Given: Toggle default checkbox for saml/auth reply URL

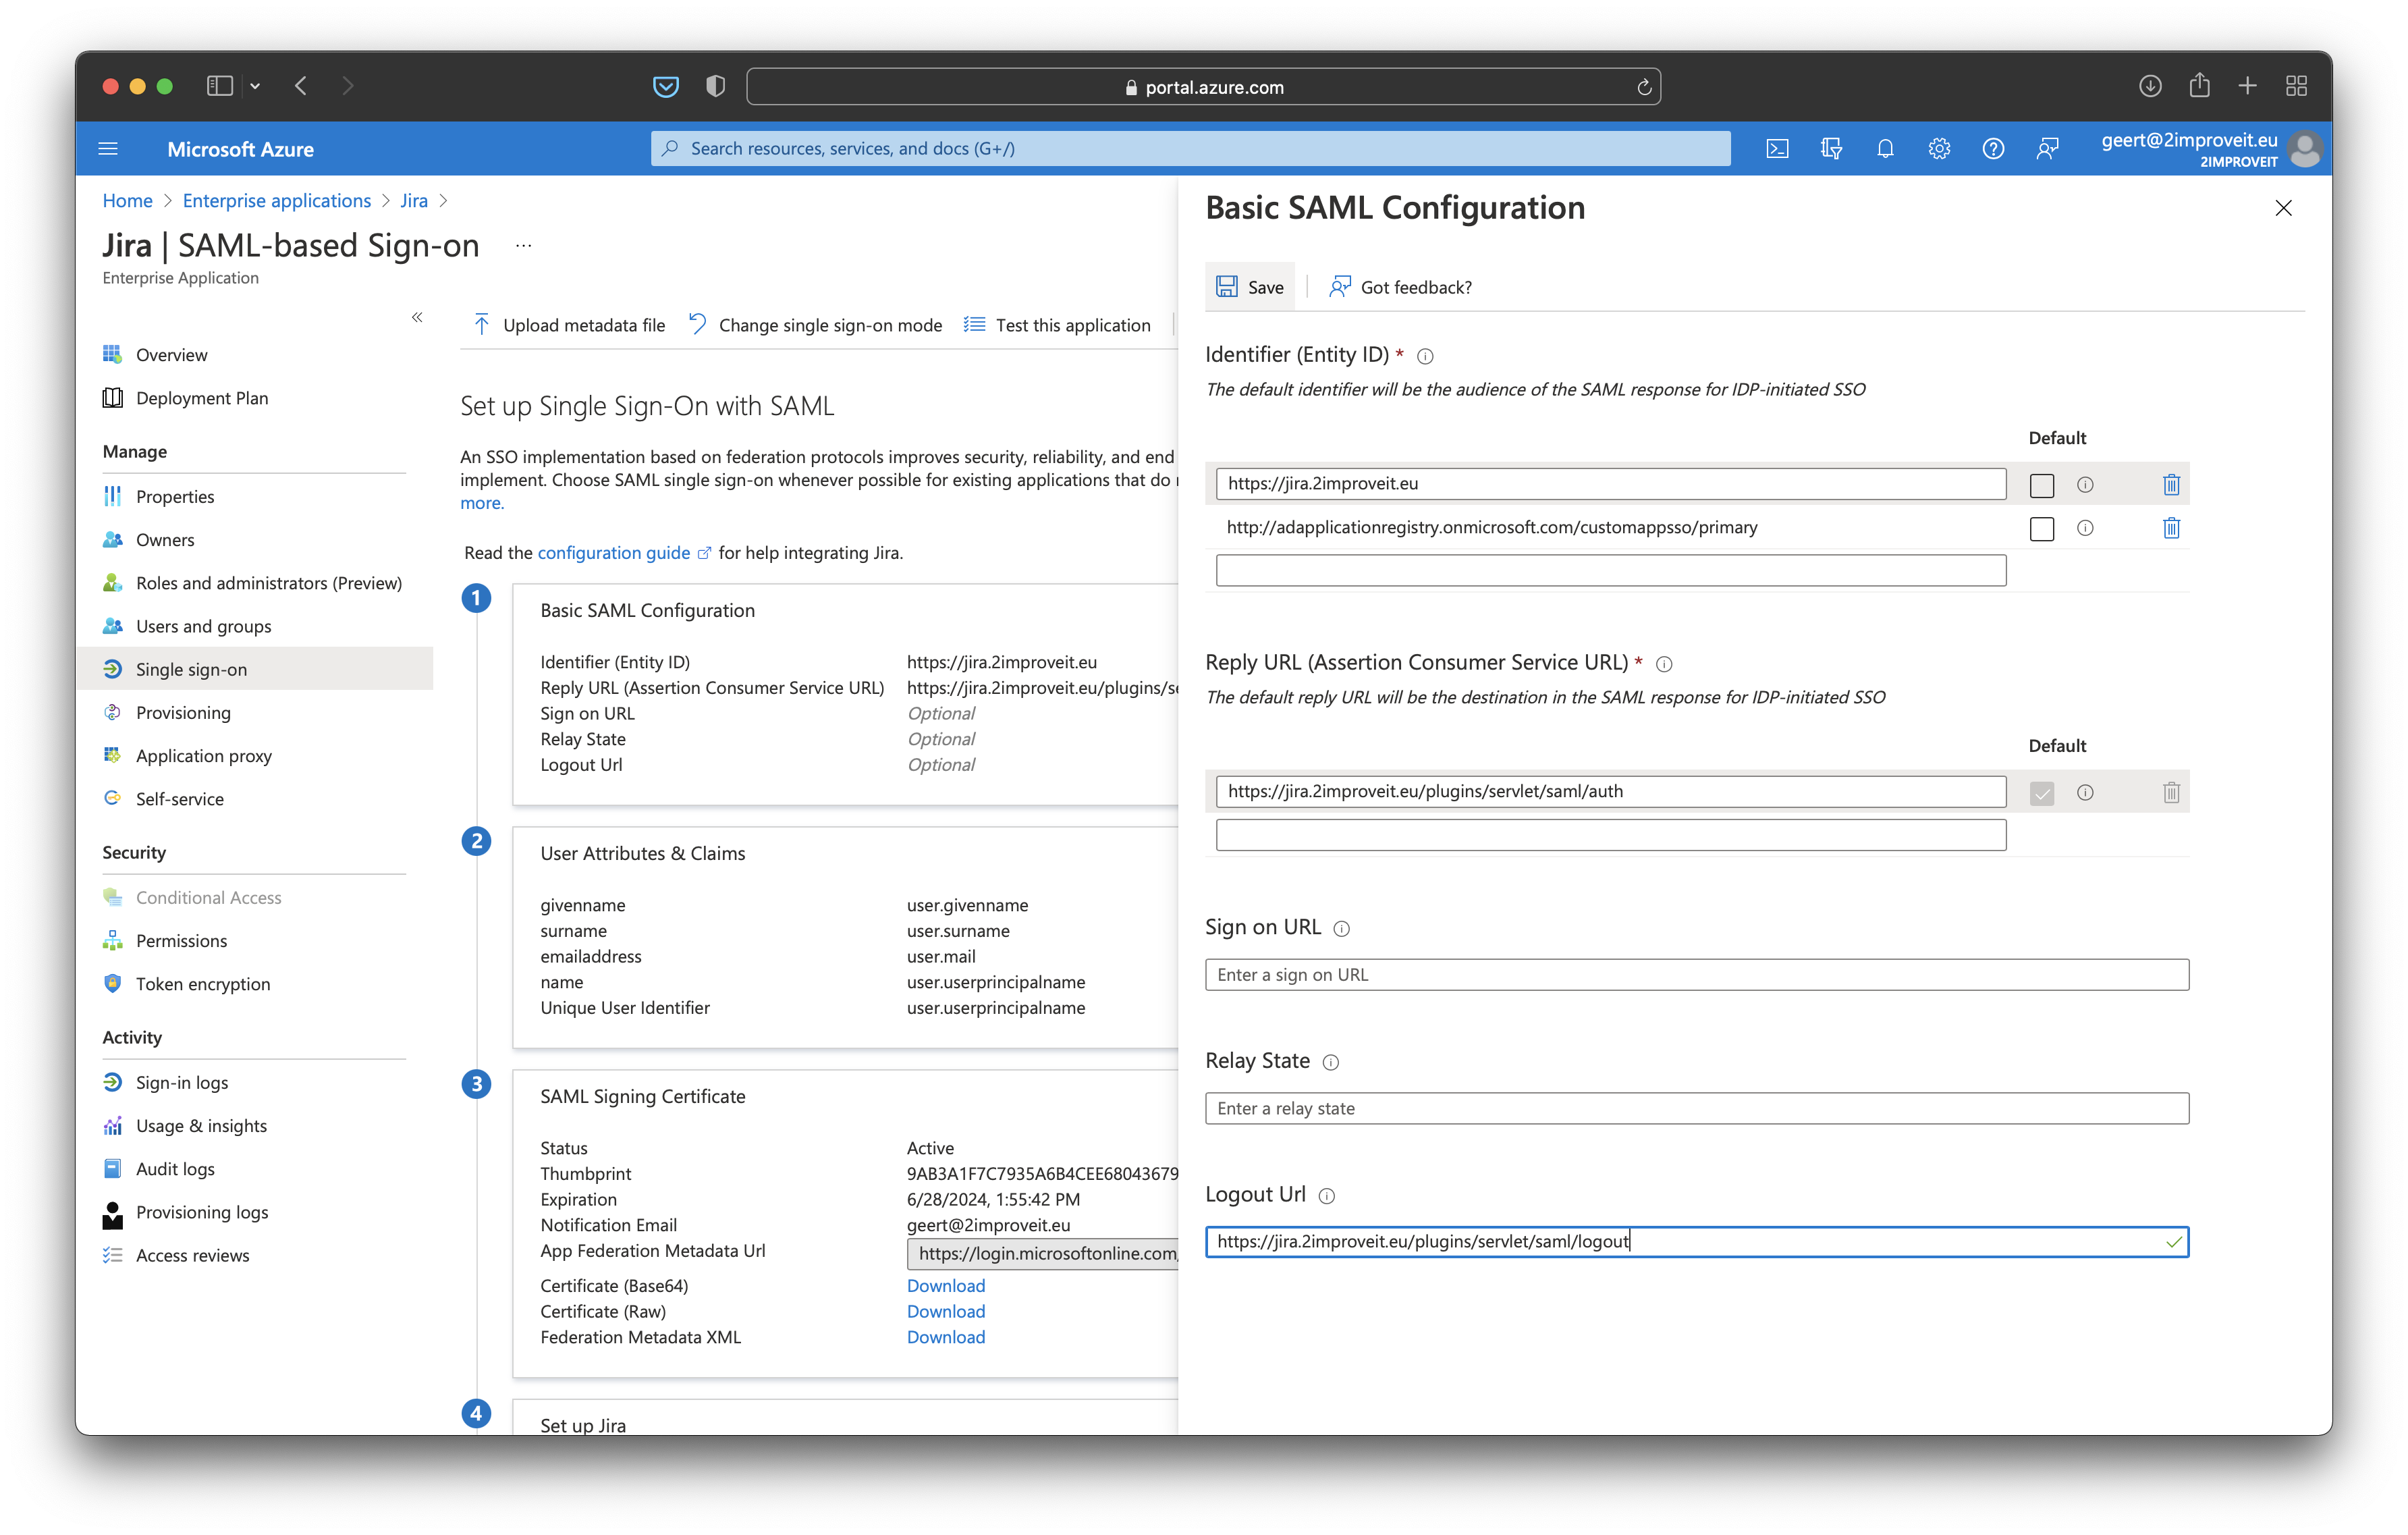Looking at the screenshot, I should [2042, 793].
